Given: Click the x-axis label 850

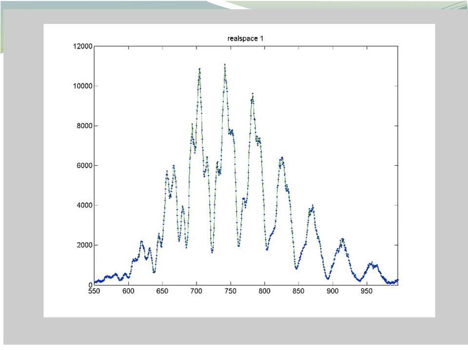Looking at the screenshot, I should click(x=298, y=291).
